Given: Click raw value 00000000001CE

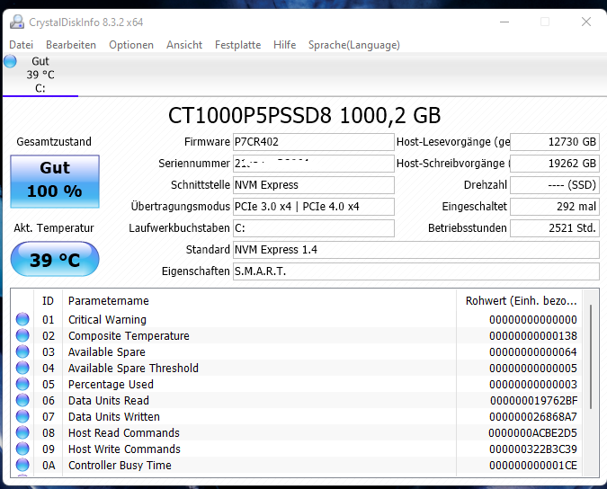Looking at the screenshot, I should coord(533,466).
